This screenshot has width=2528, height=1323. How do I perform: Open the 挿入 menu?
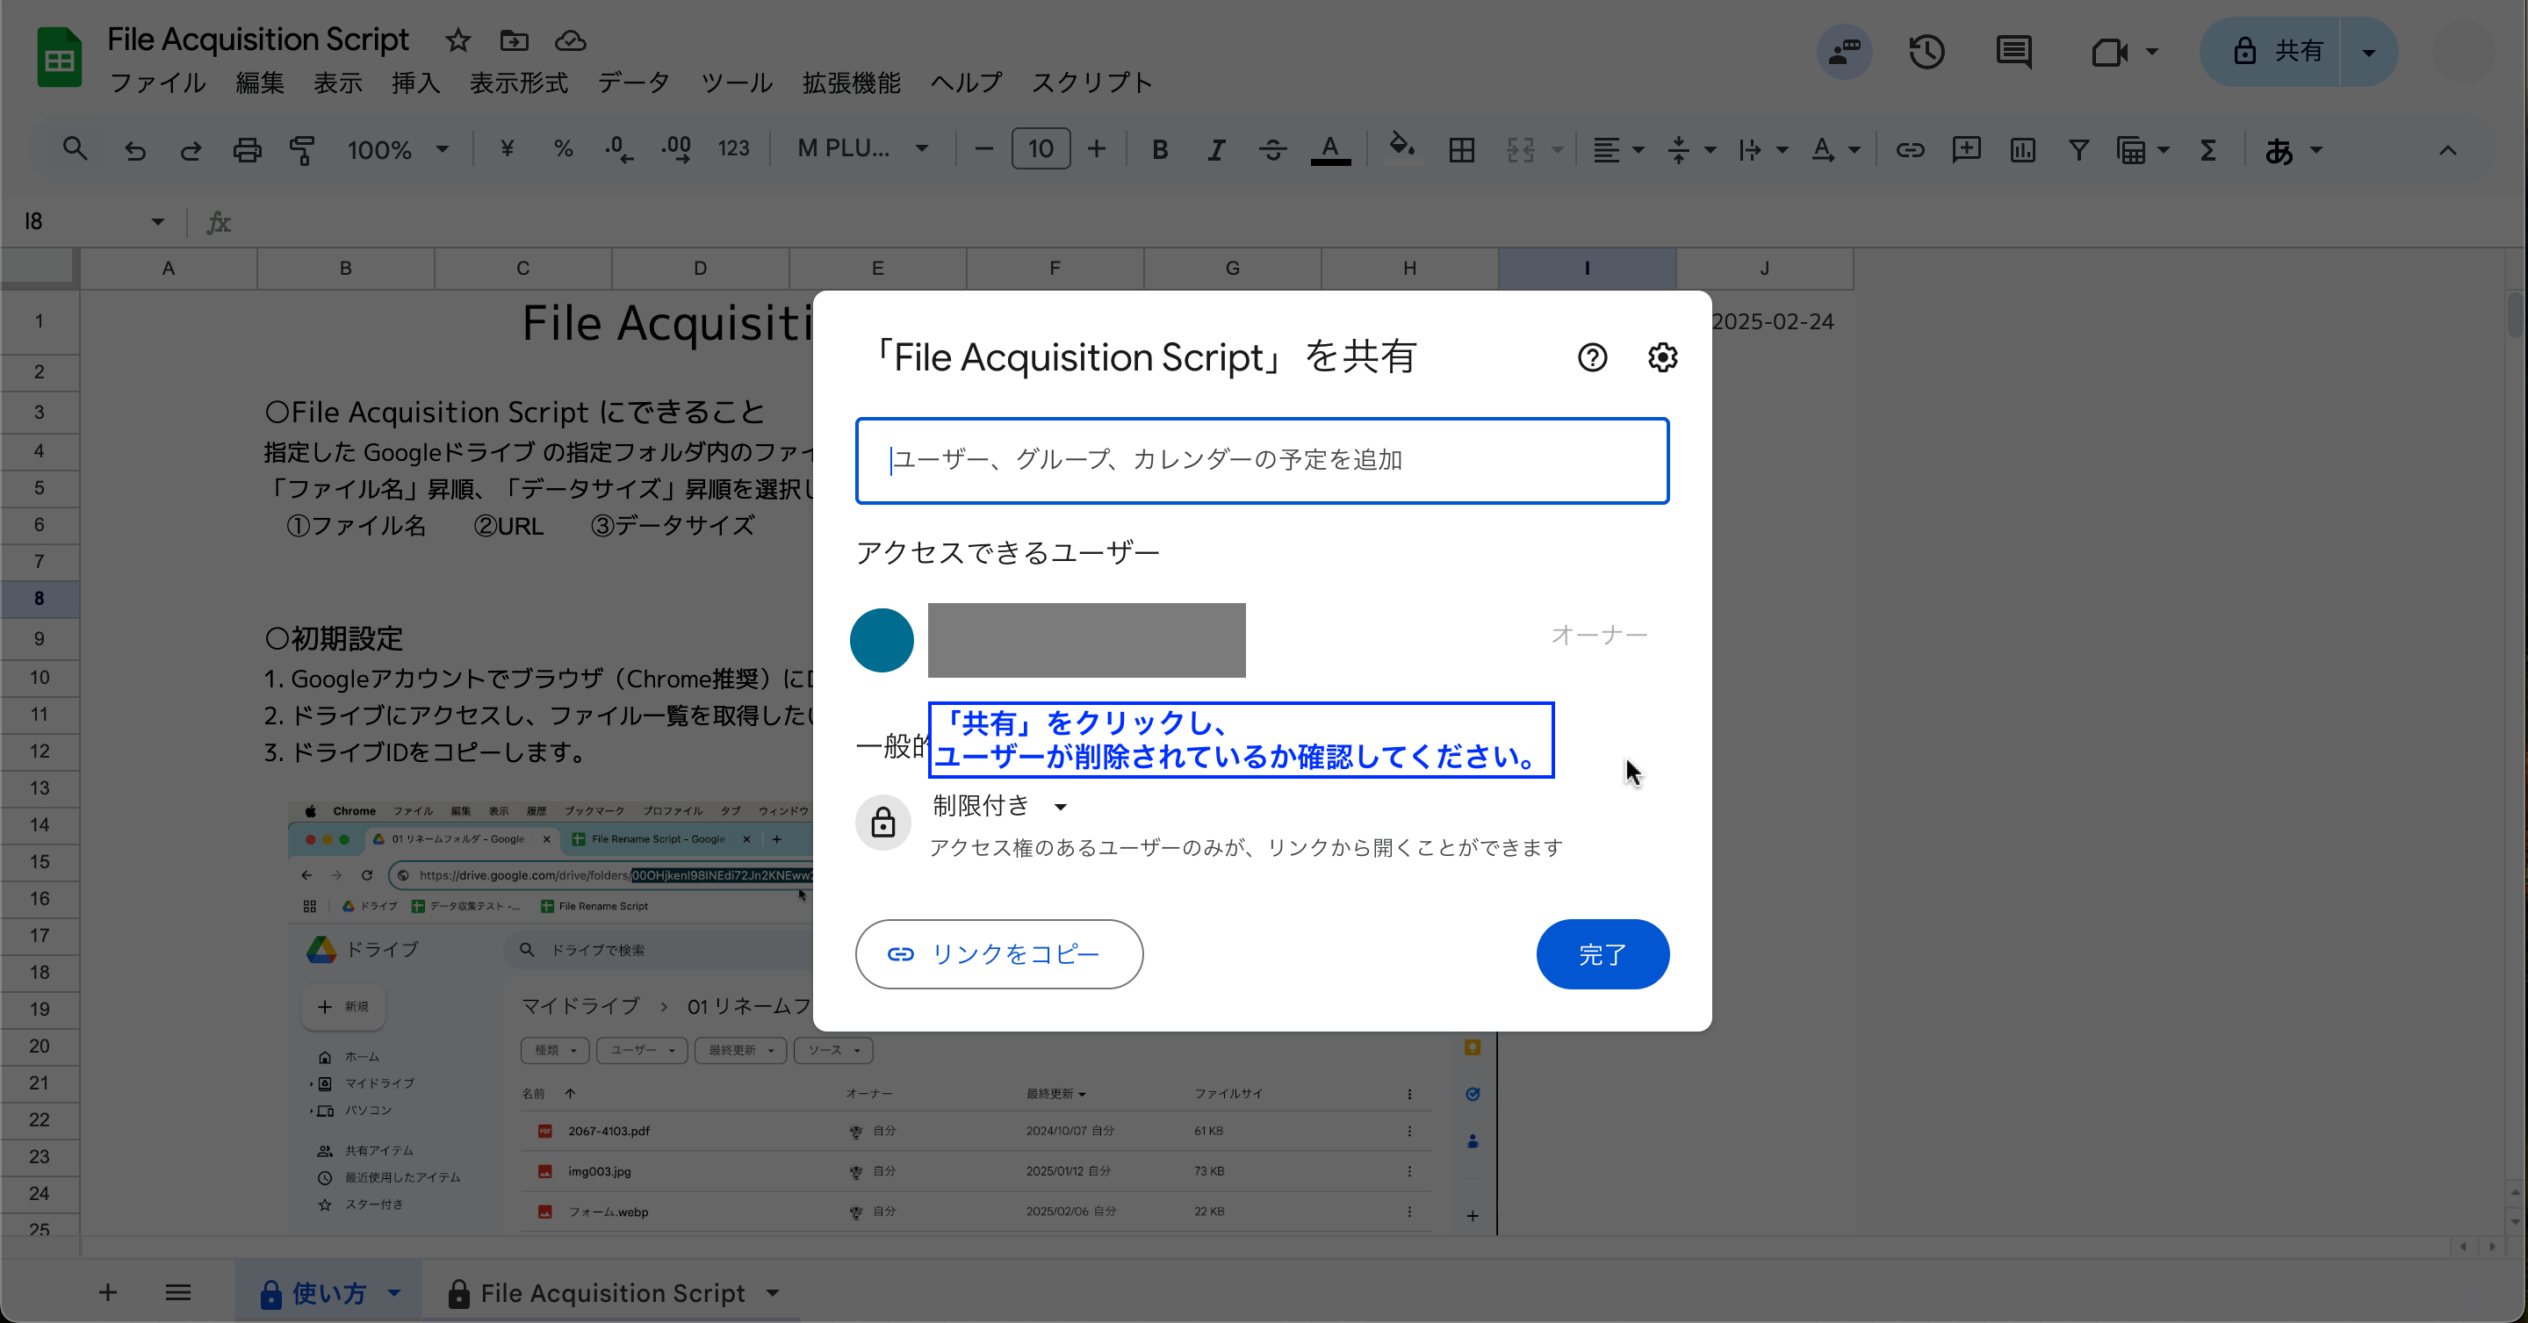click(415, 83)
